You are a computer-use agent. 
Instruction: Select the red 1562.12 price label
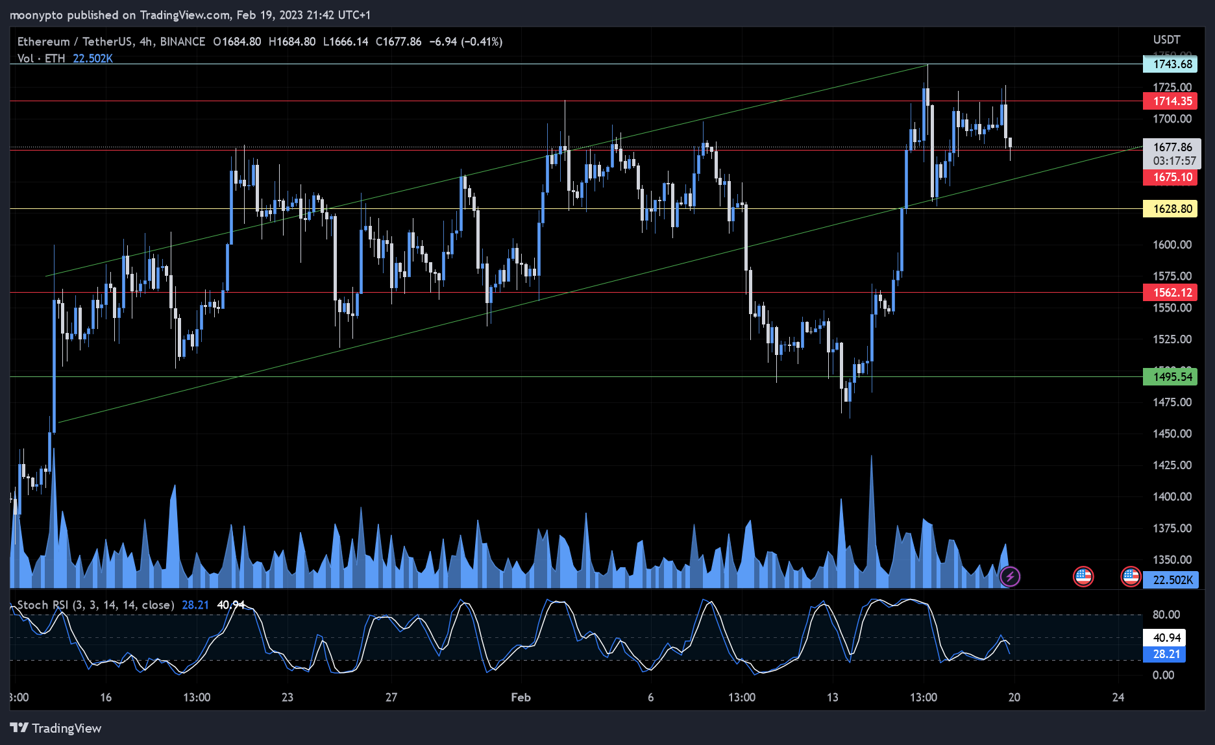(1170, 293)
